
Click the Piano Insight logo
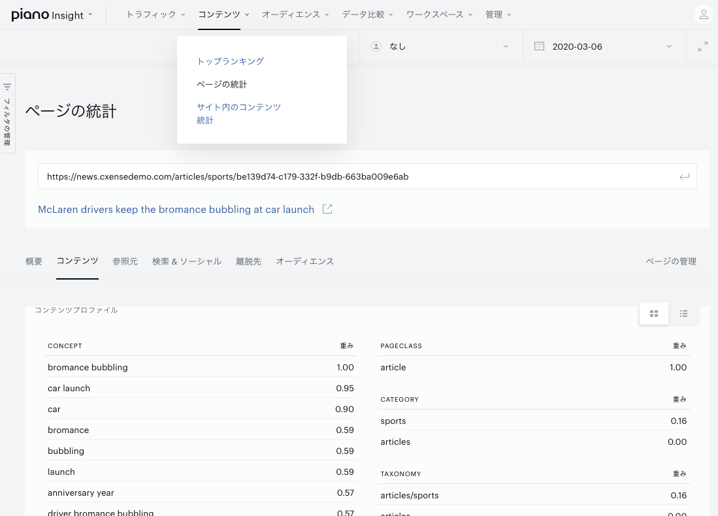[x=47, y=14]
